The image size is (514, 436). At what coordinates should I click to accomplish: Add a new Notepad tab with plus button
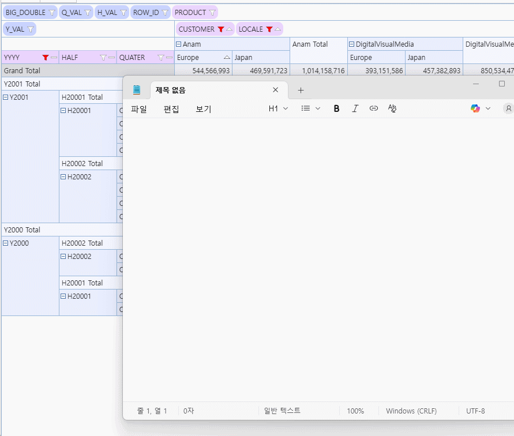click(x=301, y=91)
